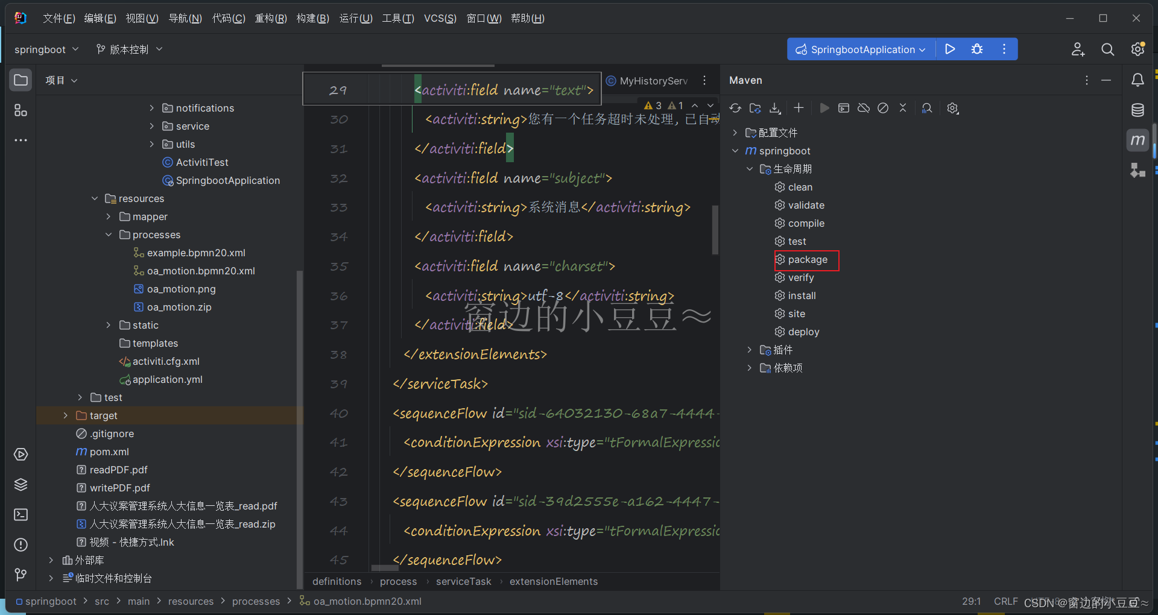Image resolution: width=1158 pixels, height=615 pixels.
Task: Toggle Maven offline mode
Action: (864, 108)
